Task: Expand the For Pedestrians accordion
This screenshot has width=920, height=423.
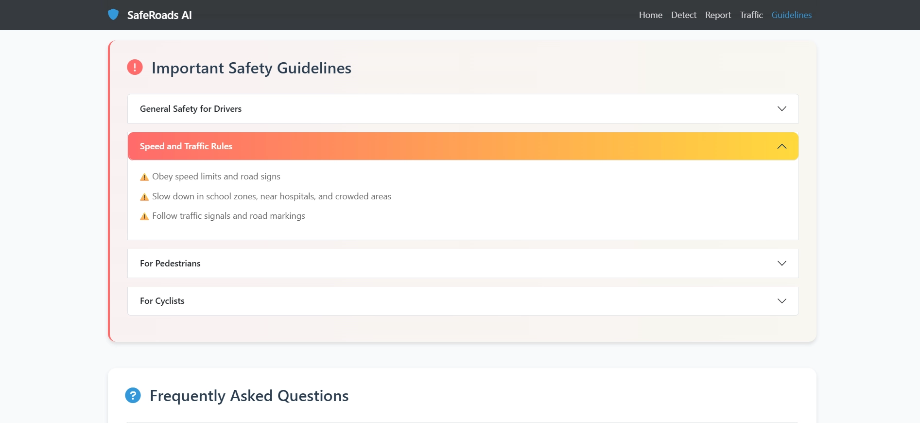Action: coord(170,264)
